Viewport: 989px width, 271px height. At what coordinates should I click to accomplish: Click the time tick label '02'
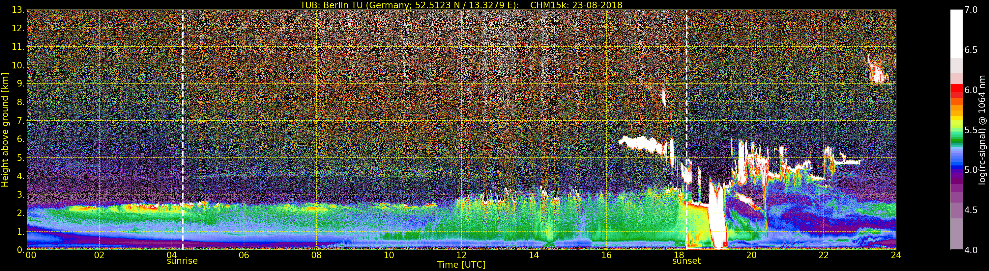(99, 255)
